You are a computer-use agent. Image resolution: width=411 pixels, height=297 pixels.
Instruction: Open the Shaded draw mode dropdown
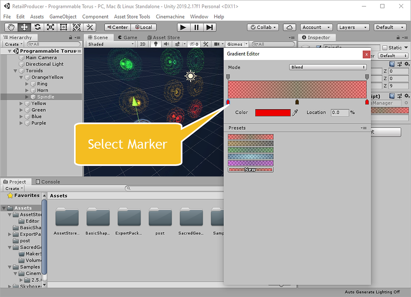111,44
